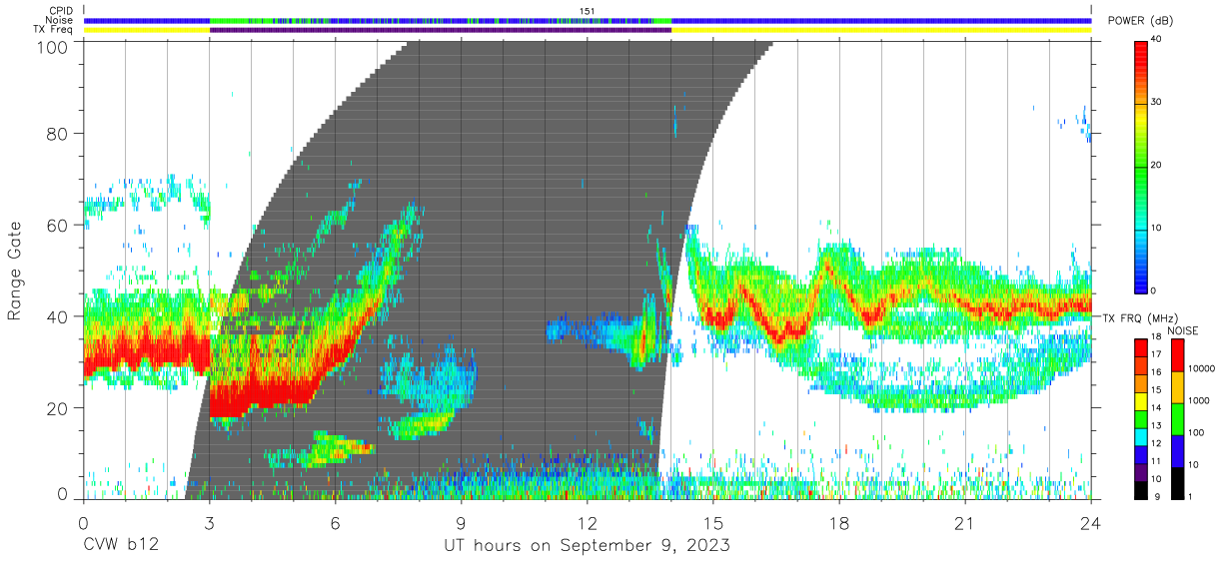Click the UT hour axis tick 12
The height and width of the screenshot is (566, 1227).
tap(587, 523)
